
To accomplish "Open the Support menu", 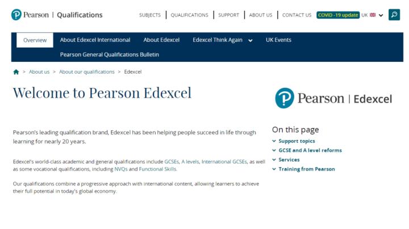I will [x=229, y=15].
